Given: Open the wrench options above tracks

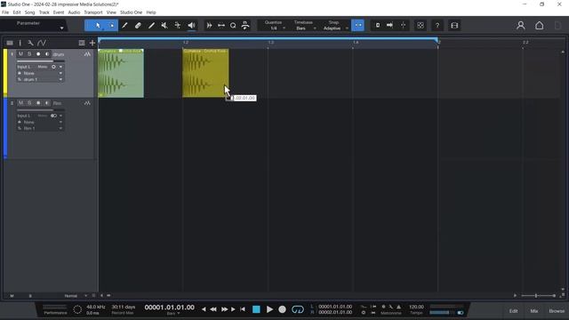Looking at the screenshot, I should coord(30,43).
